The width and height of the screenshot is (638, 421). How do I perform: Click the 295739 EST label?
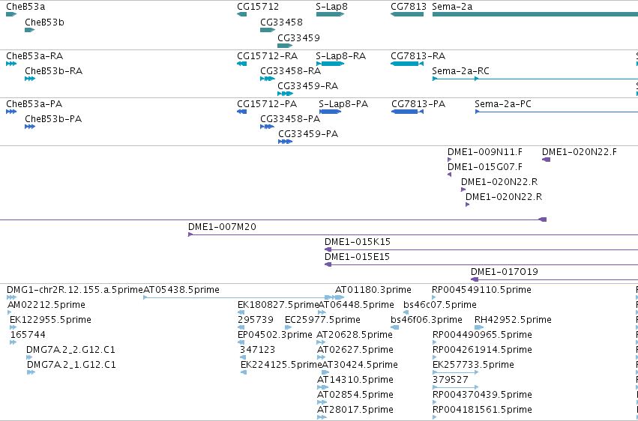click(x=256, y=320)
